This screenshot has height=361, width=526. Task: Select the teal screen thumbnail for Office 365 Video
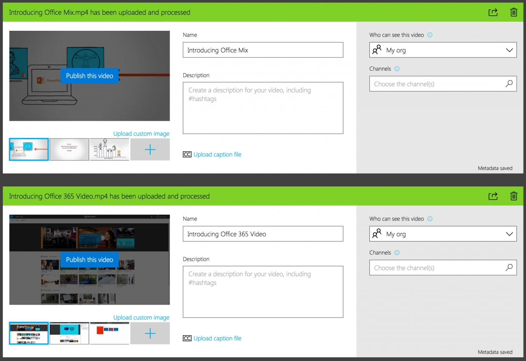69,333
